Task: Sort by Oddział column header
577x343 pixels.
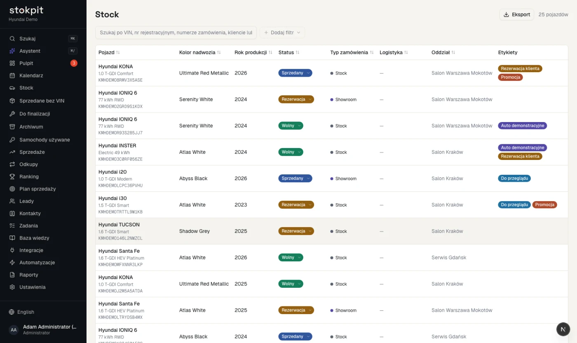Action: pyautogui.click(x=443, y=52)
